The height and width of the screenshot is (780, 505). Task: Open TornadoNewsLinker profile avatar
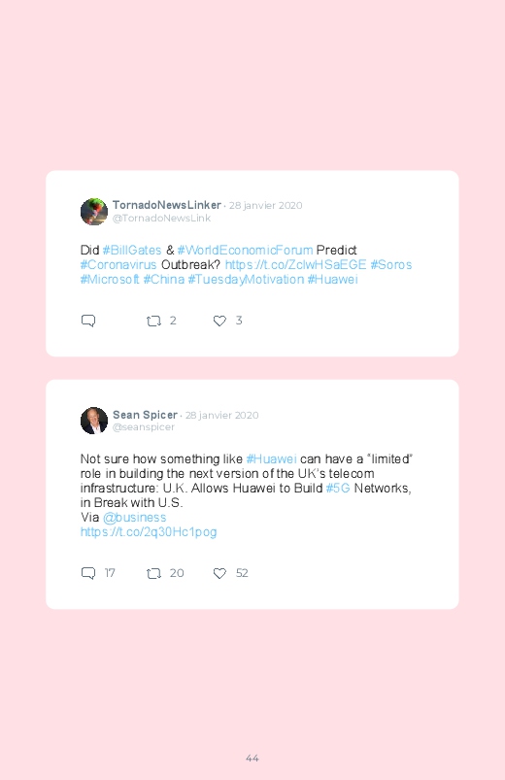pyautogui.click(x=94, y=212)
